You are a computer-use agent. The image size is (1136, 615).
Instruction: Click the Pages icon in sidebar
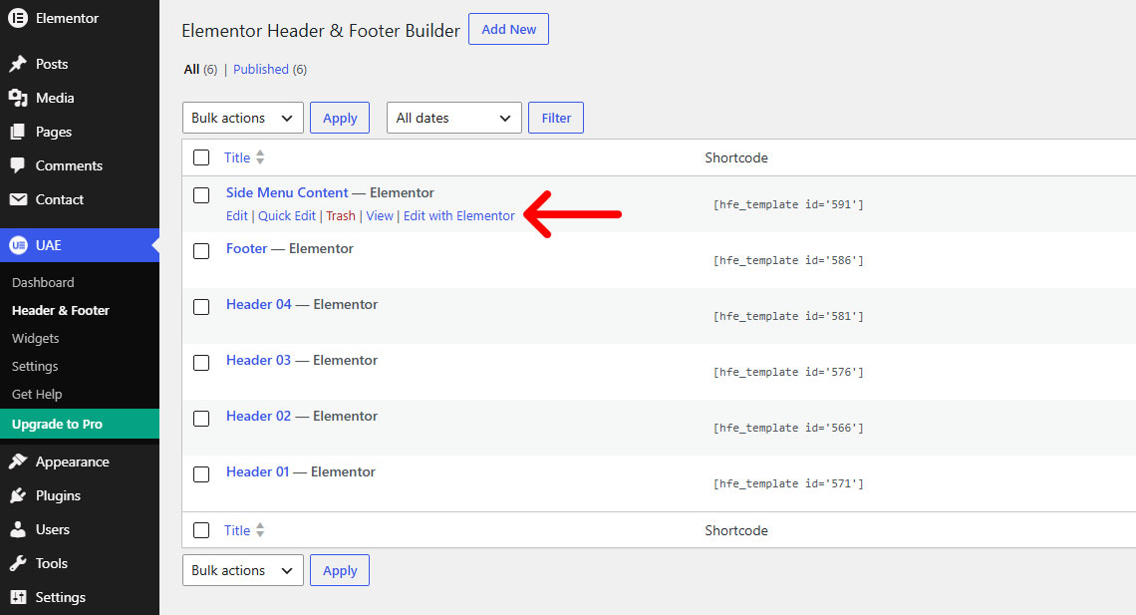18,132
